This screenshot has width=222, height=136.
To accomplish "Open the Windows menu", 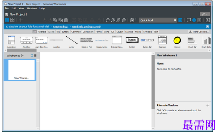I will pos(32,8).
